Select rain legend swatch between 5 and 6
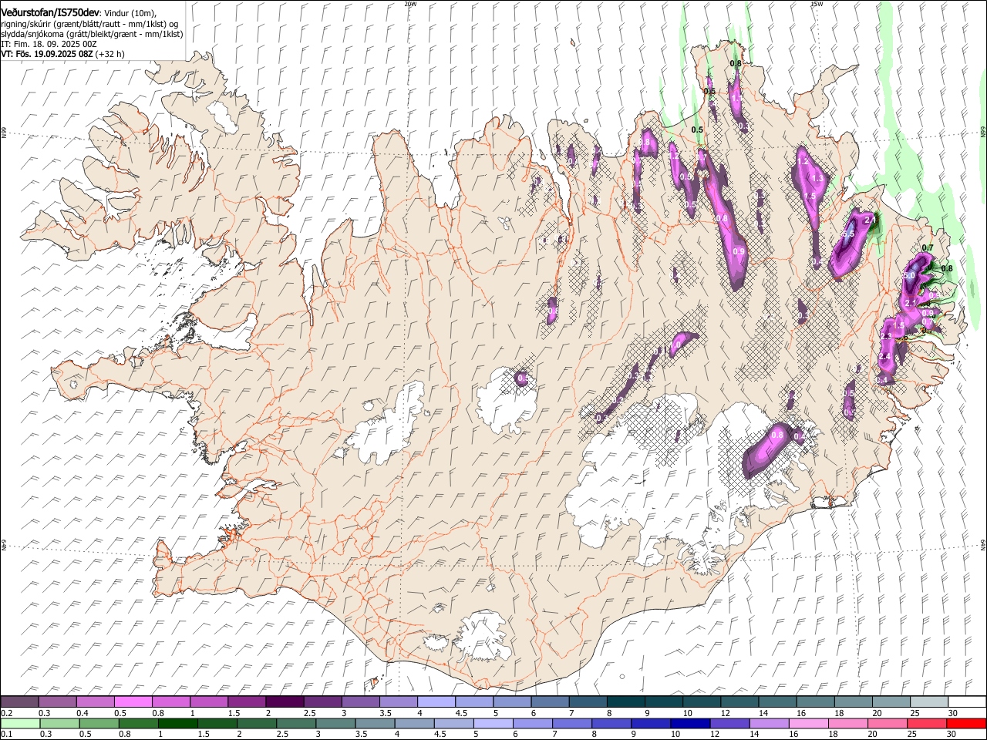987x740 pixels. [493, 724]
